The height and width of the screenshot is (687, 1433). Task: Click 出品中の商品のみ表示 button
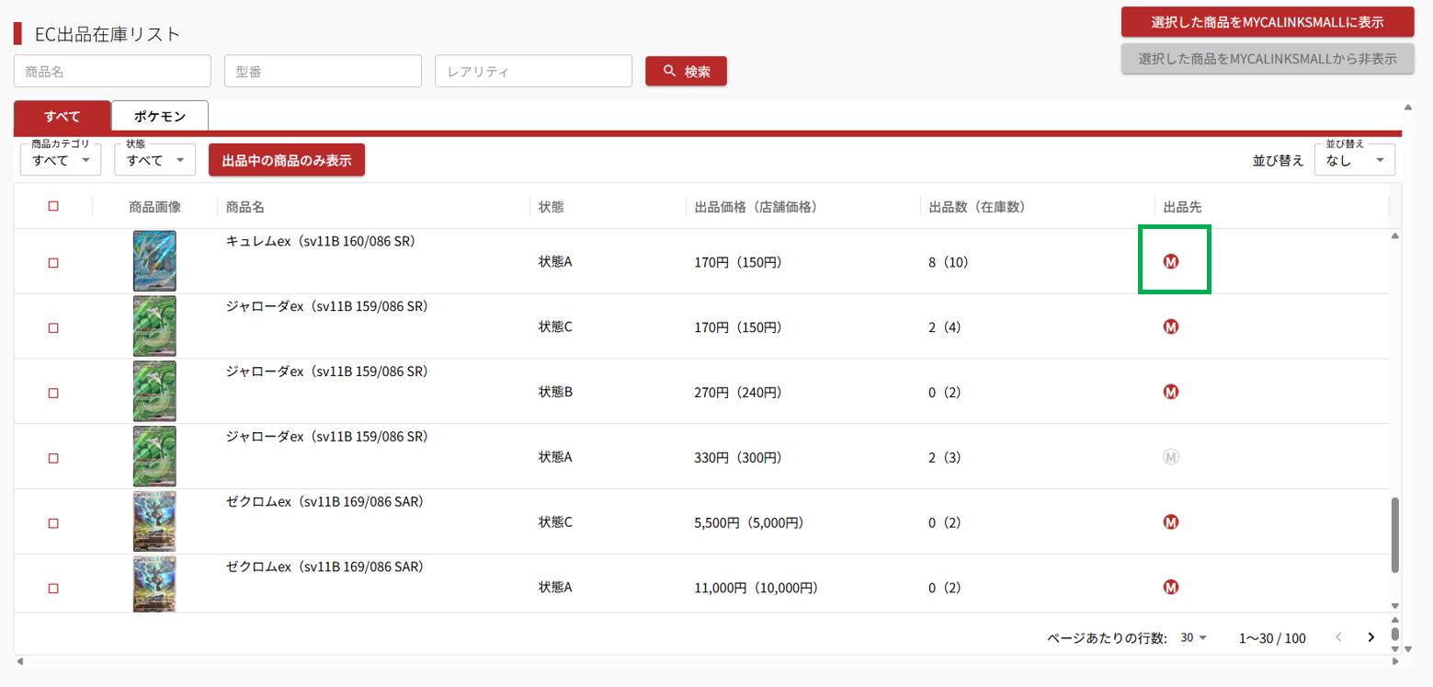tap(287, 160)
